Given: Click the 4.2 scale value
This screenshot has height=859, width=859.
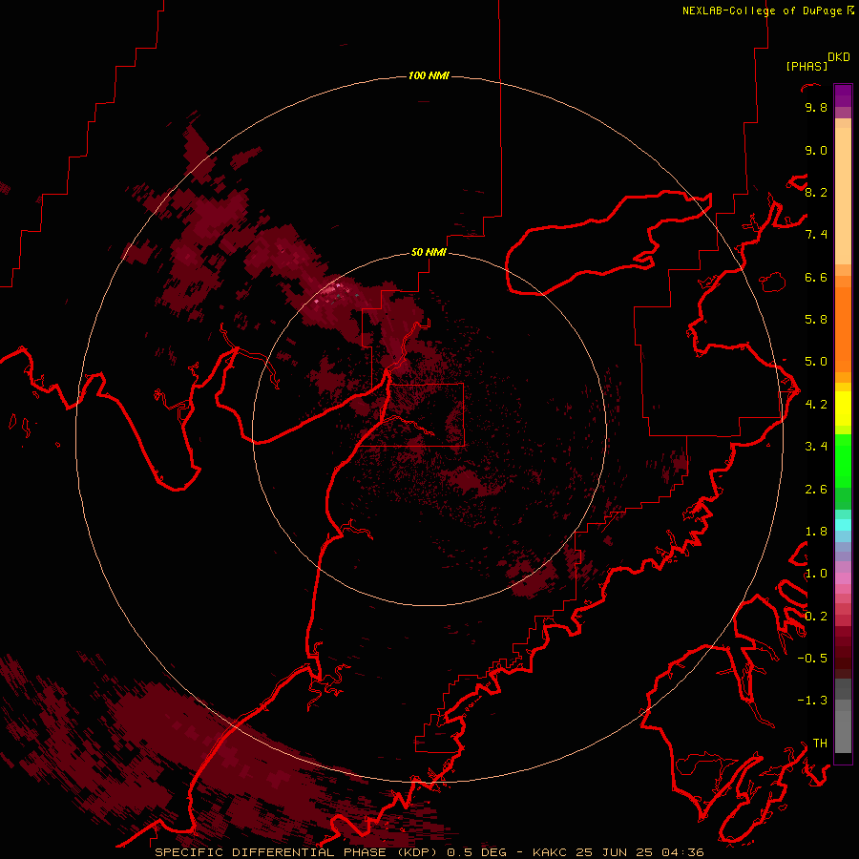Looking at the screenshot, I should (x=816, y=405).
